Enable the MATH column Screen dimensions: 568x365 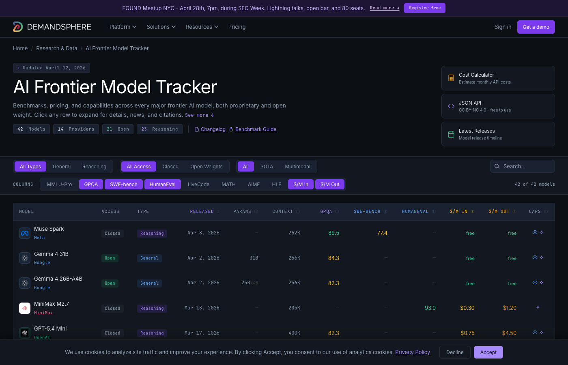pyautogui.click(x=228, y=184)
